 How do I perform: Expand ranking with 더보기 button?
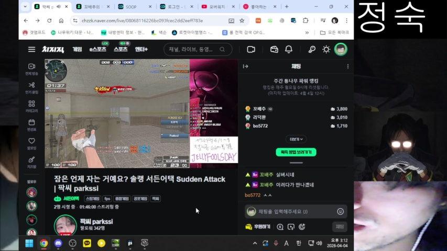tap(296, 139)
